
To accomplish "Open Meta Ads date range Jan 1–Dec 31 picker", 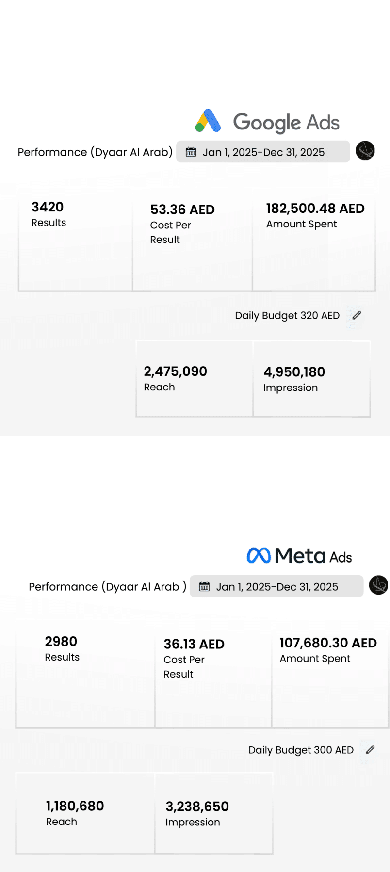I will 276,587.
